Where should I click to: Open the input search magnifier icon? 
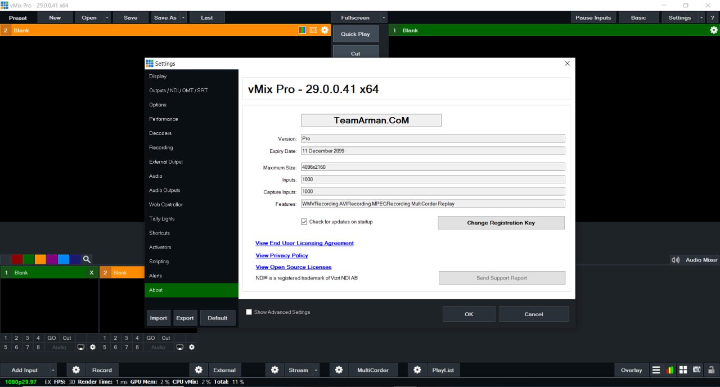coord(87,259)
